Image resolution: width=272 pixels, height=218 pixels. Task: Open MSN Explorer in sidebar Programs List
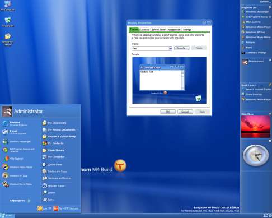(x=251, y=22)
